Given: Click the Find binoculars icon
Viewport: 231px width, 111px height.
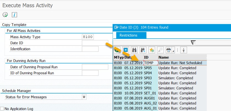Looking at the screenshot, I should click(134, 50).
